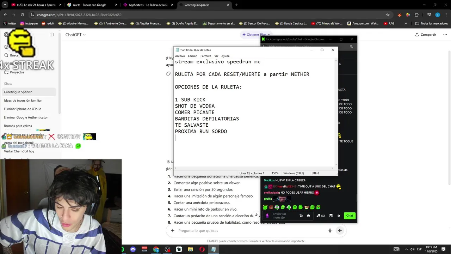Open the Amazon.com bookmark
Viewport: 451px width, 254px height.
point(363,24)
